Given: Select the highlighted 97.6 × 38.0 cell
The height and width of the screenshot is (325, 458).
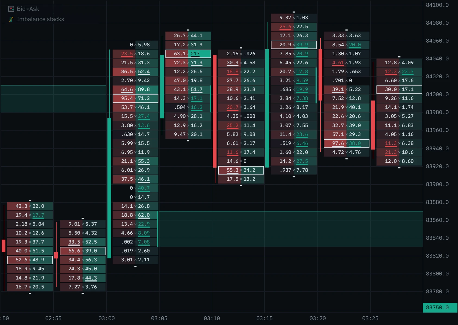Looking at the screenshot, I should pyautogui.click(x=346, y=143).
